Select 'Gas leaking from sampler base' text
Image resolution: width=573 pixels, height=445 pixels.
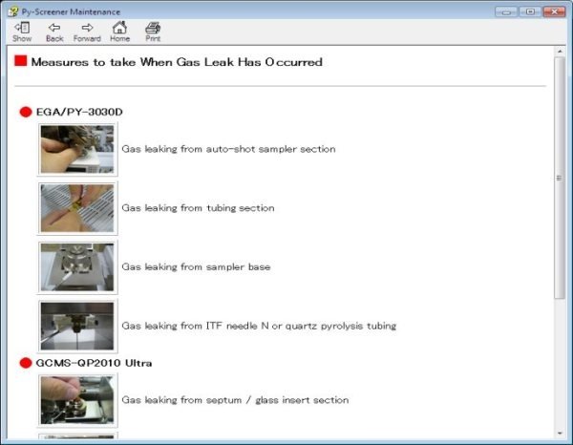[x=196, y=267]
